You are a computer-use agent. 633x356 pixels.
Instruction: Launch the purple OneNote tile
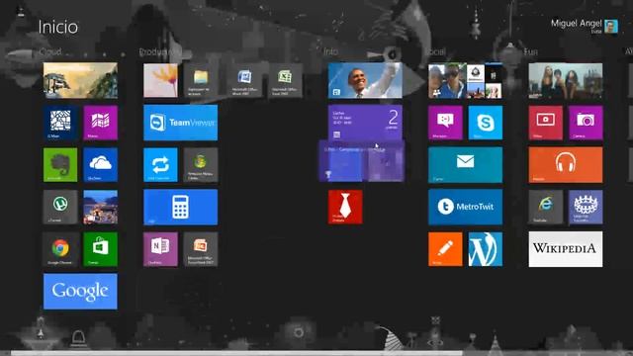[160, 249]
